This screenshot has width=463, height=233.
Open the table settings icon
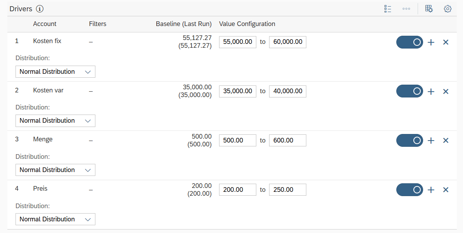[429, 9]
